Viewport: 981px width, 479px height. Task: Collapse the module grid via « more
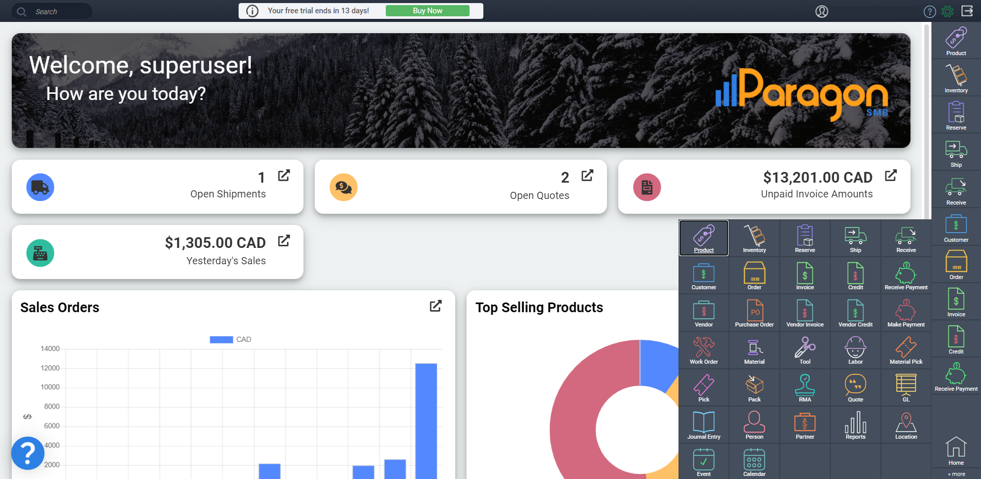(x=956, y=474)
